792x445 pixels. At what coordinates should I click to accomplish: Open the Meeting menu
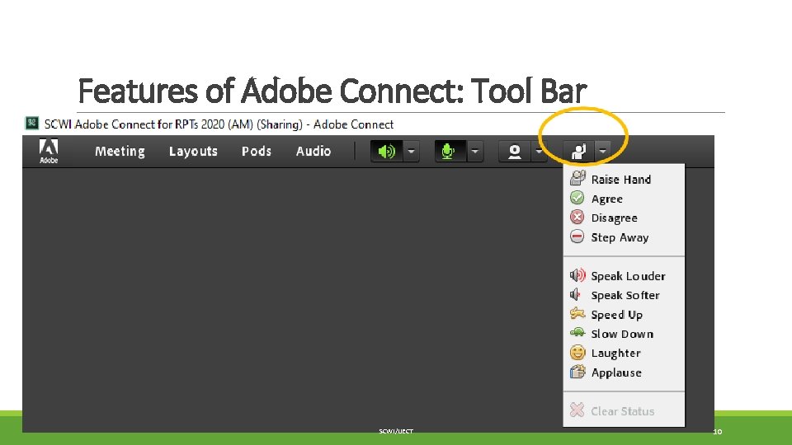(120, 152)
